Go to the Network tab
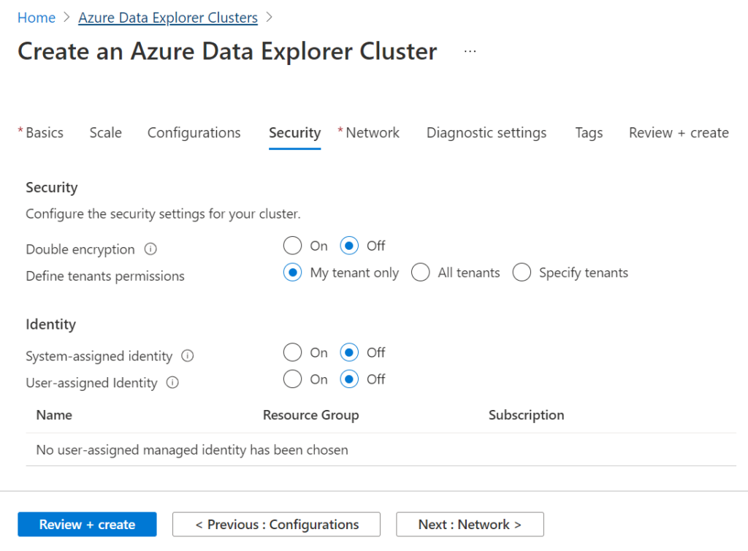Viewport: 748px width, 551px height. pyautogui.click(x=373, y=133)
